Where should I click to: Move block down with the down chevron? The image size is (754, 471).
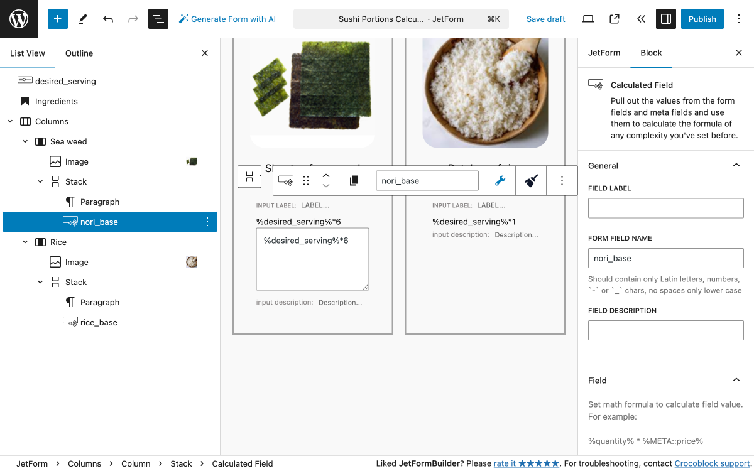[326, 186]
